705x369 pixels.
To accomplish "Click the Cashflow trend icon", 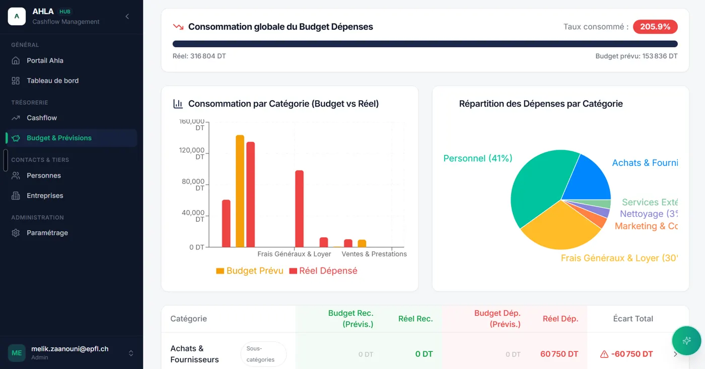I will pos(16,118).
